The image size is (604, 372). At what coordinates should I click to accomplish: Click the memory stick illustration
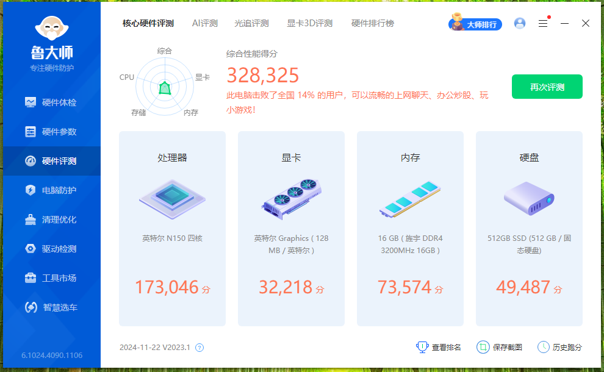[x=410, y=199]
